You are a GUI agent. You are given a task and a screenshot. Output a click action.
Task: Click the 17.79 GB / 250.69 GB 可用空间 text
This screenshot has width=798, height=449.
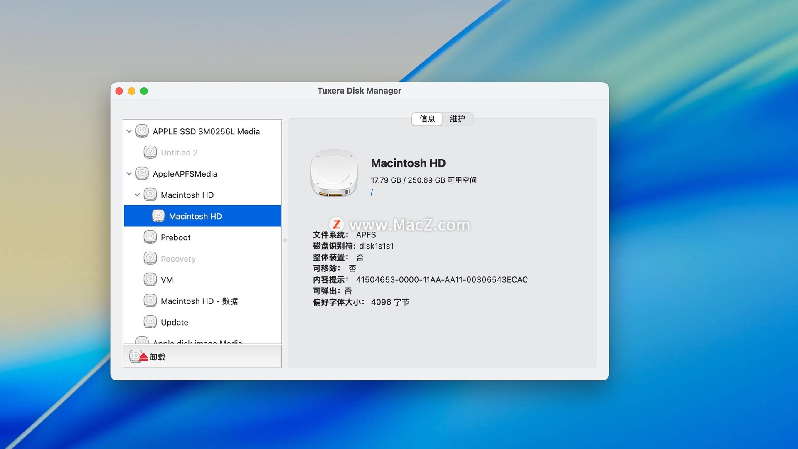click(424, 180)
